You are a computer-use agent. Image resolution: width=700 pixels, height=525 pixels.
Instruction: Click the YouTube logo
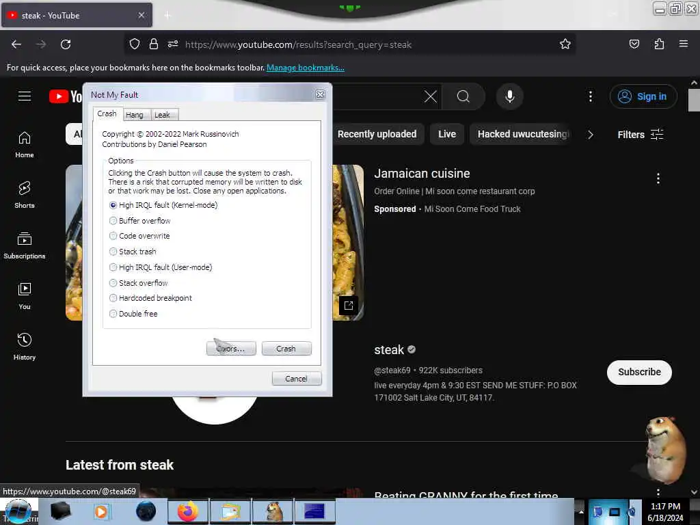[66, 96]
